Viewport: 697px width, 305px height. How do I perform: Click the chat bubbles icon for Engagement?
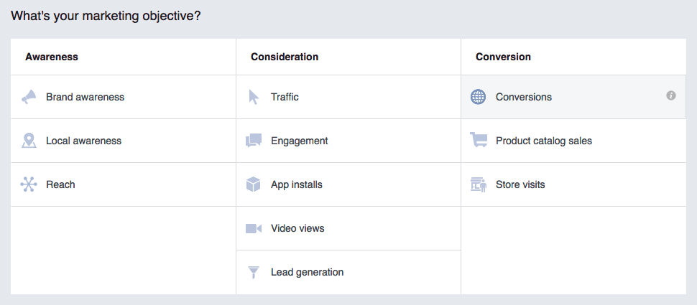pyautogui.click(x=254, y=141)
